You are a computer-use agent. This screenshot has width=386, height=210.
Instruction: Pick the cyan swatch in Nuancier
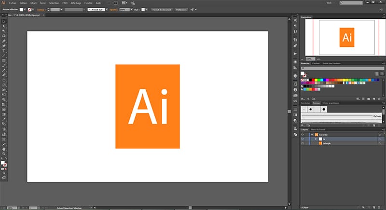[322, 80]
